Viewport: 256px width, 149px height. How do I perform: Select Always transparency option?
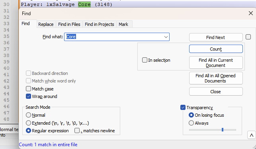191,123
